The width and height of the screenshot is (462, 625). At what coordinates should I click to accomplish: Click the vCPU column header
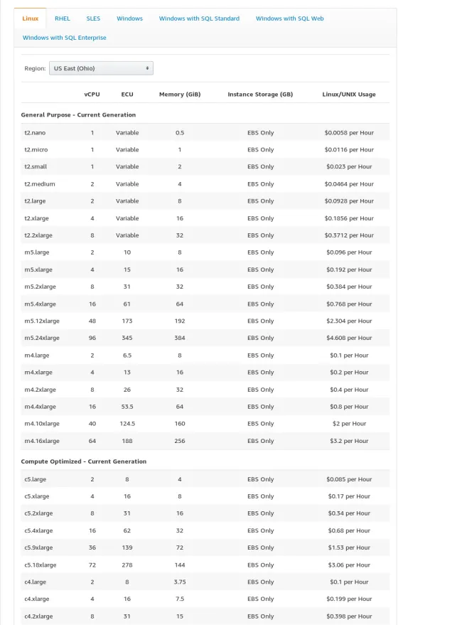92,95
